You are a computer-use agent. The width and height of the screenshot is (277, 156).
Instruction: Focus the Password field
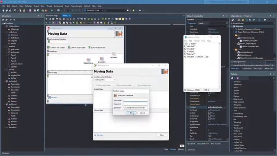135,104
